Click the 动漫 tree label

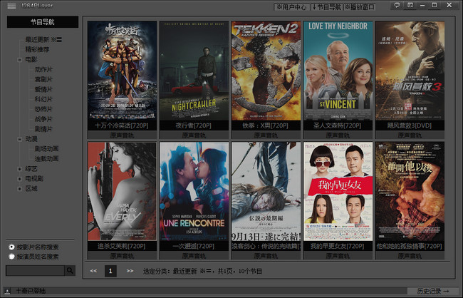(x=31, y=139)
